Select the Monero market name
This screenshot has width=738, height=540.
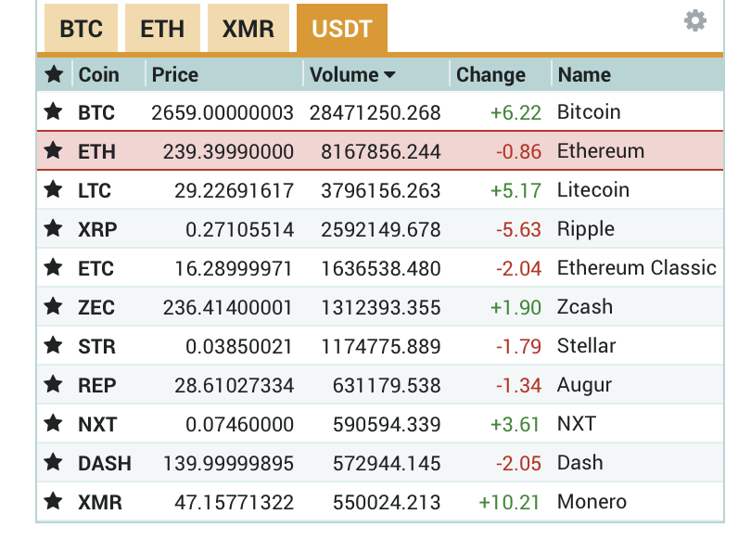(x=592, y=502)
